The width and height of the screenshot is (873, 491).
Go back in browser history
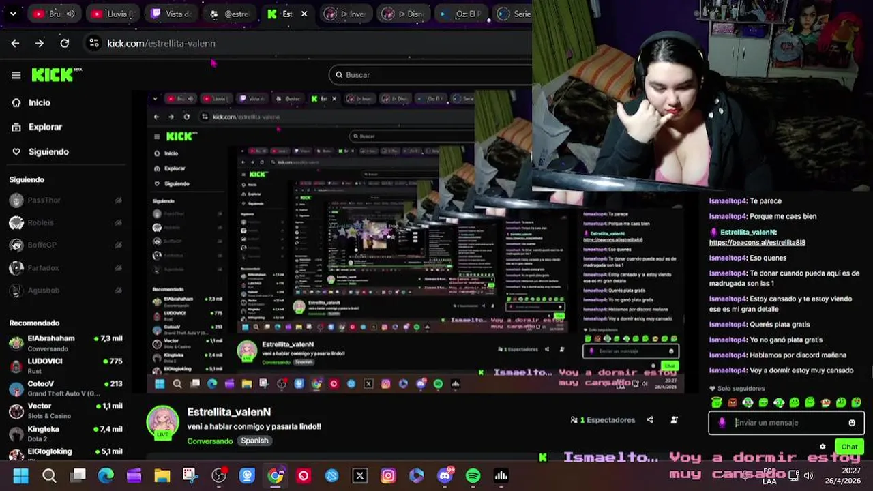point(15,43)
